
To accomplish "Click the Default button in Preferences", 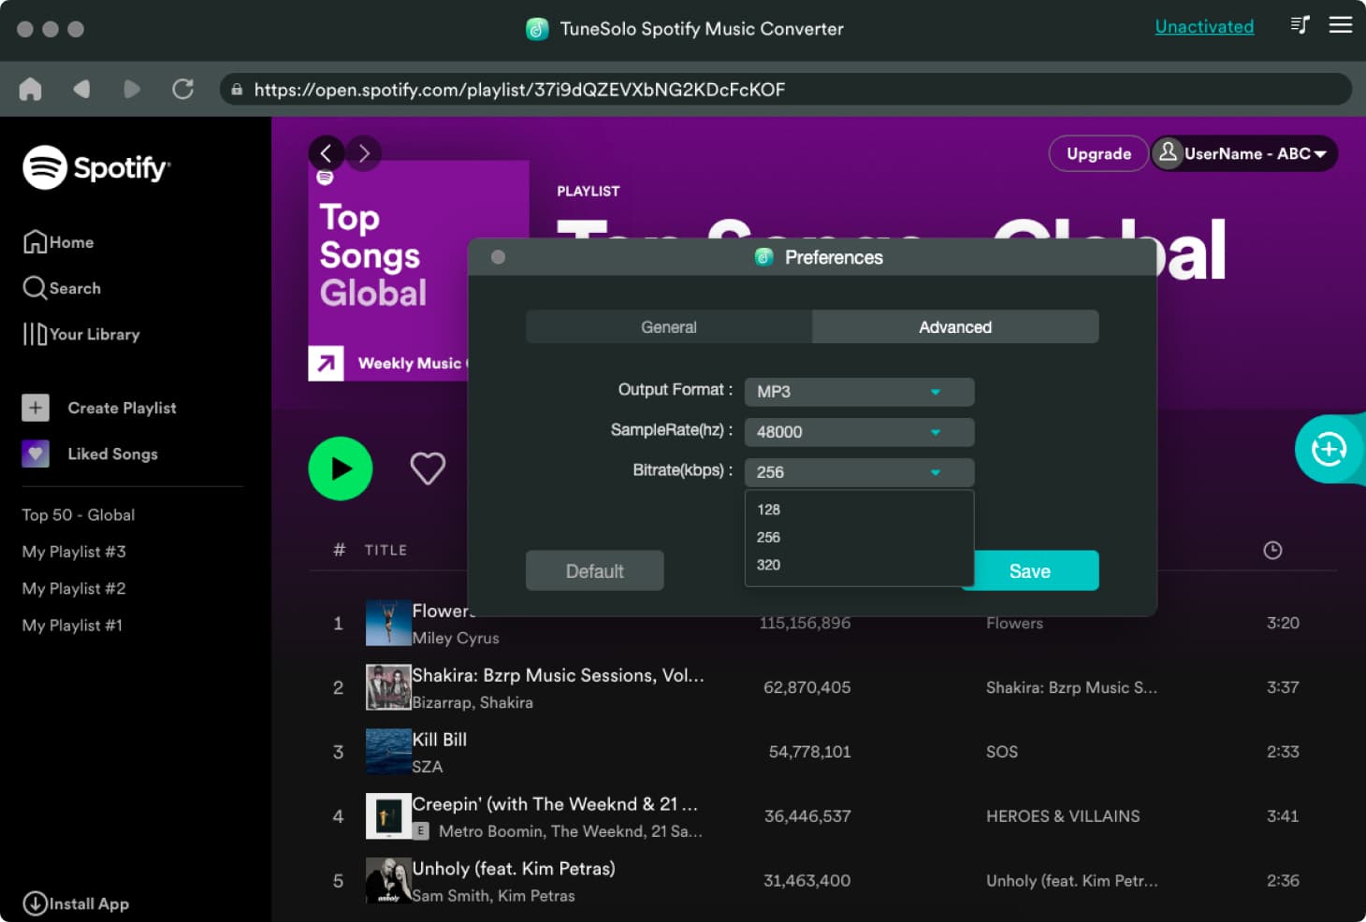I will pyautogui.click(x=595, y=570).
